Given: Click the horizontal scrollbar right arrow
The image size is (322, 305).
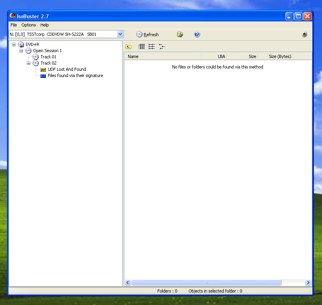Looking at the screenshot, I should click(308, 282).
